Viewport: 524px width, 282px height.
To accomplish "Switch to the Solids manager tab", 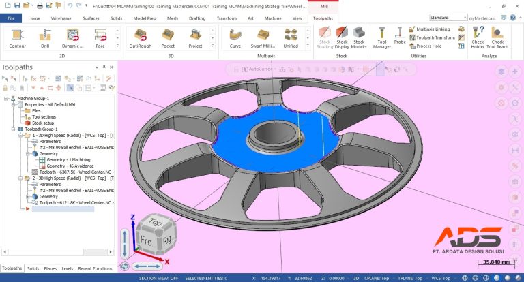I will 33,268.
